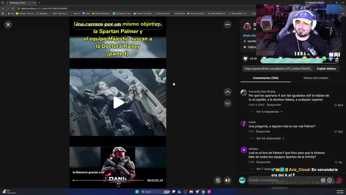Close the TikTok video viewer with the X
346x195 pixels.
pos(8,25)
